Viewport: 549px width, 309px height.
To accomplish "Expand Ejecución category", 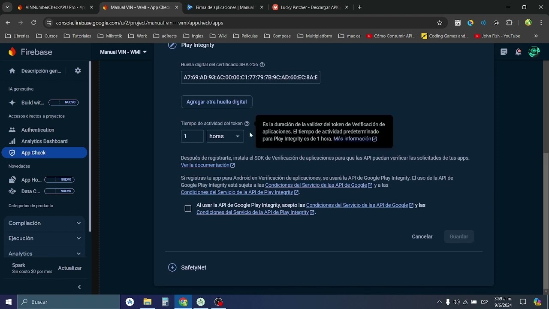I will coord(45,238).
